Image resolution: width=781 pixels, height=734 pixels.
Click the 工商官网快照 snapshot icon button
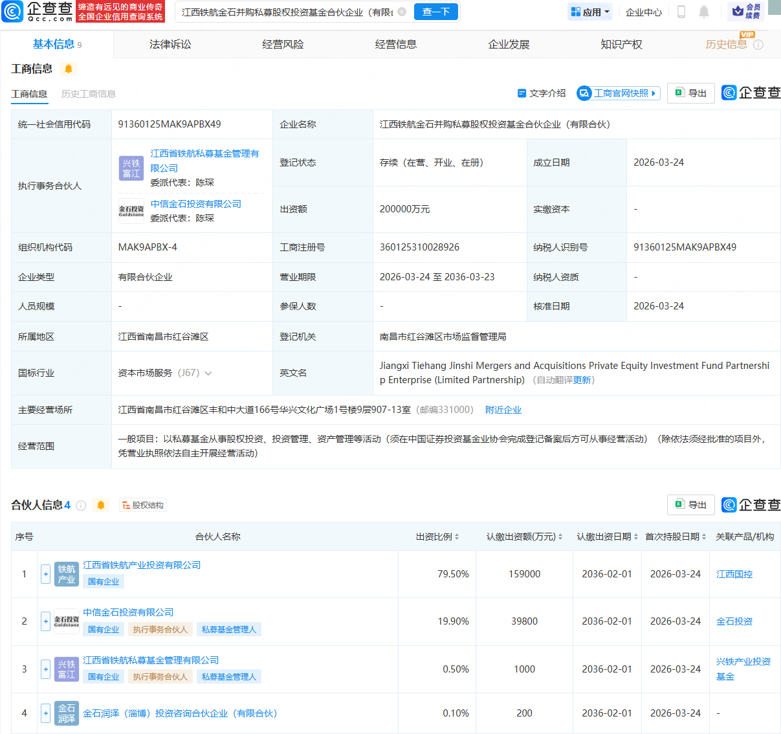click(x=618, y=93)
